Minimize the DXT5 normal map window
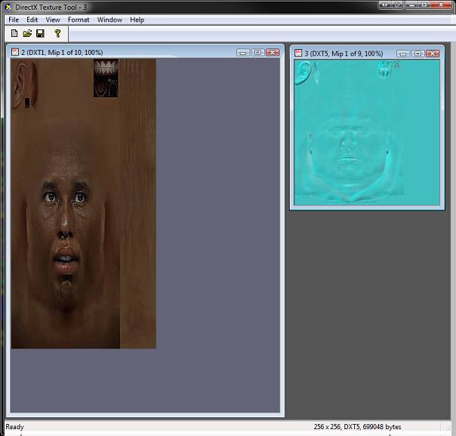 402,54
